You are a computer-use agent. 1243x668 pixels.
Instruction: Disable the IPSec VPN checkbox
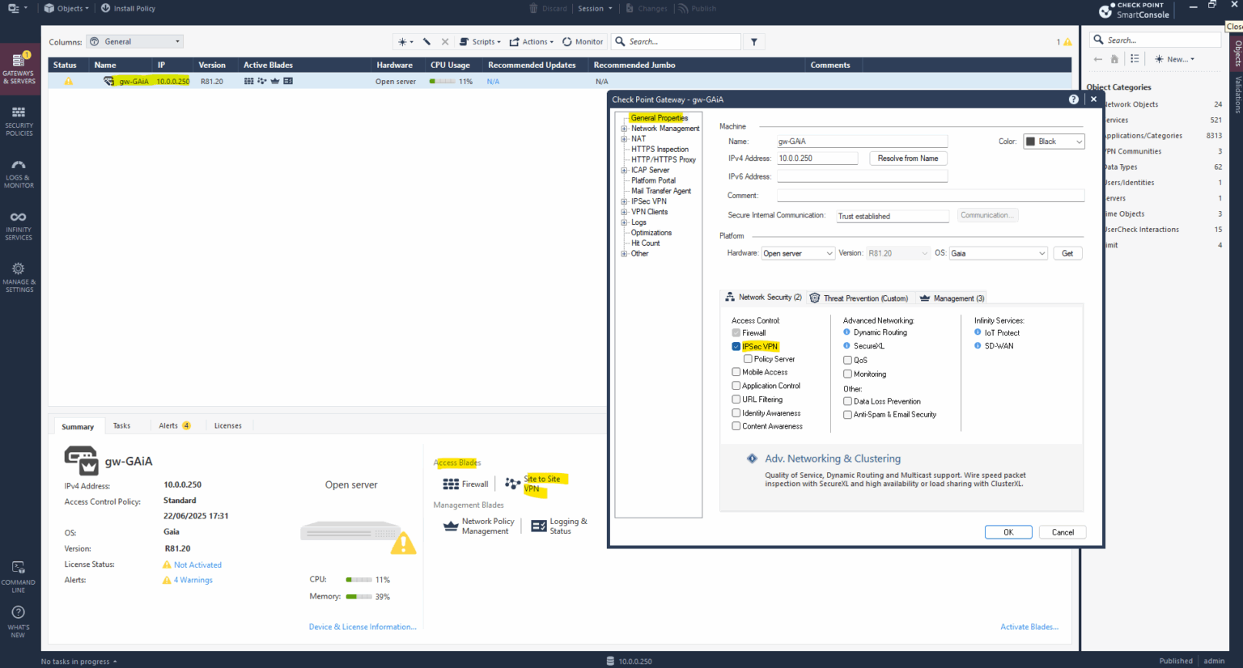coord(736,346)
